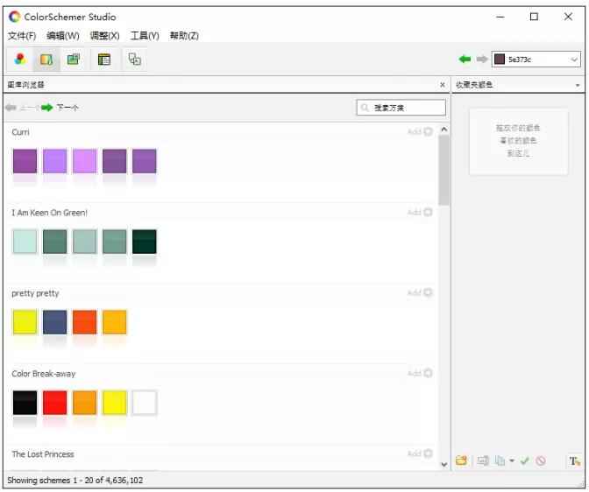Add the pretty pretty scheme
Screen dimensions: 589x492
(x=420, y=293)
